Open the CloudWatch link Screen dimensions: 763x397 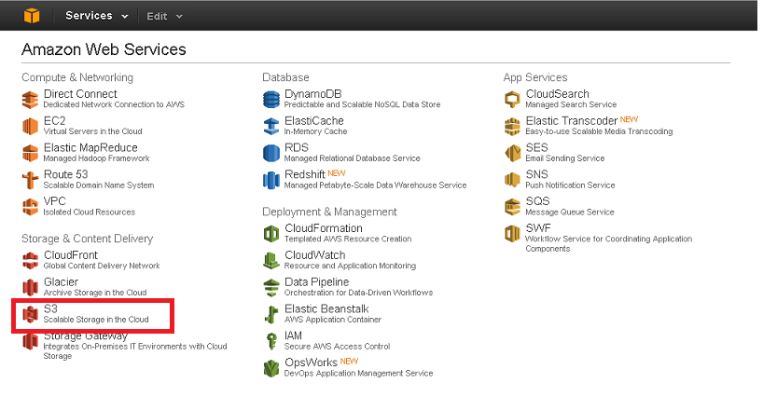point(315,254)
